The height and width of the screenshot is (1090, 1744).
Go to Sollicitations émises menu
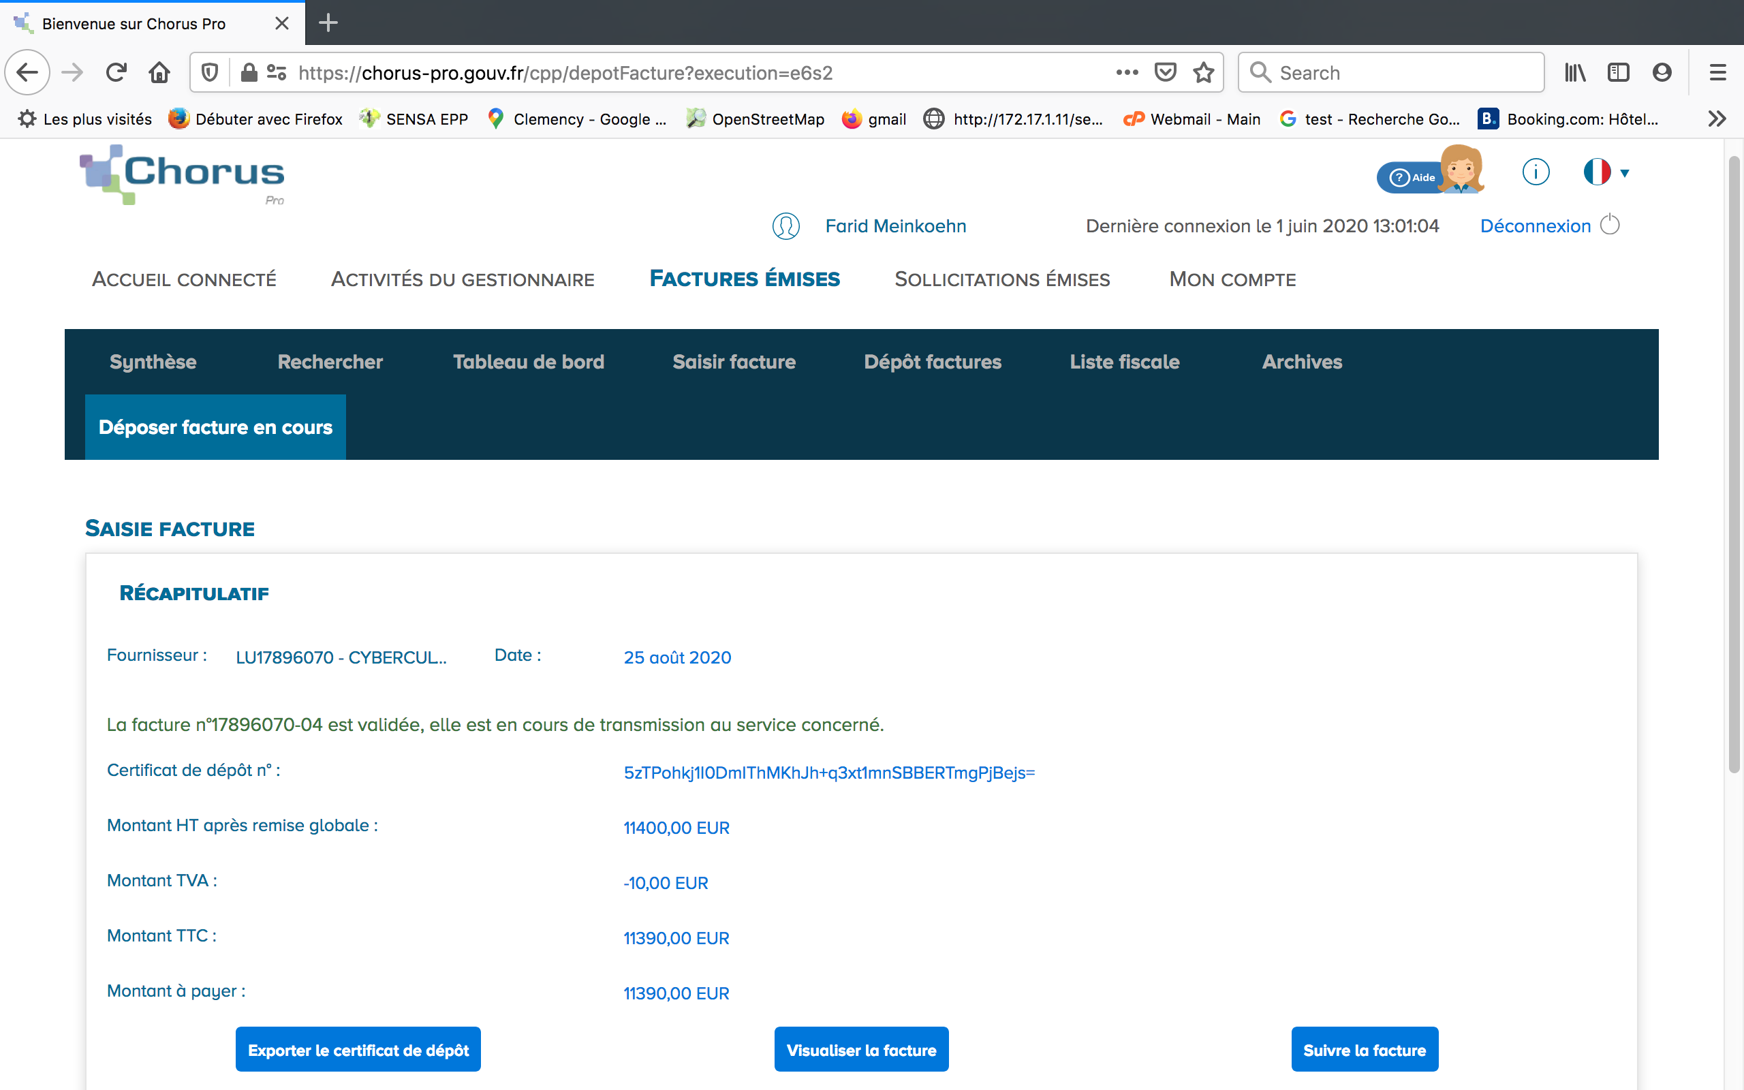(x=1001, y=280)
